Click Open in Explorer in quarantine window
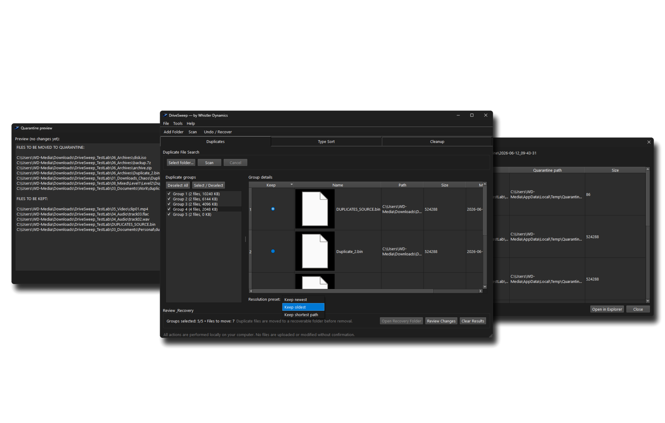 [607, 309]
